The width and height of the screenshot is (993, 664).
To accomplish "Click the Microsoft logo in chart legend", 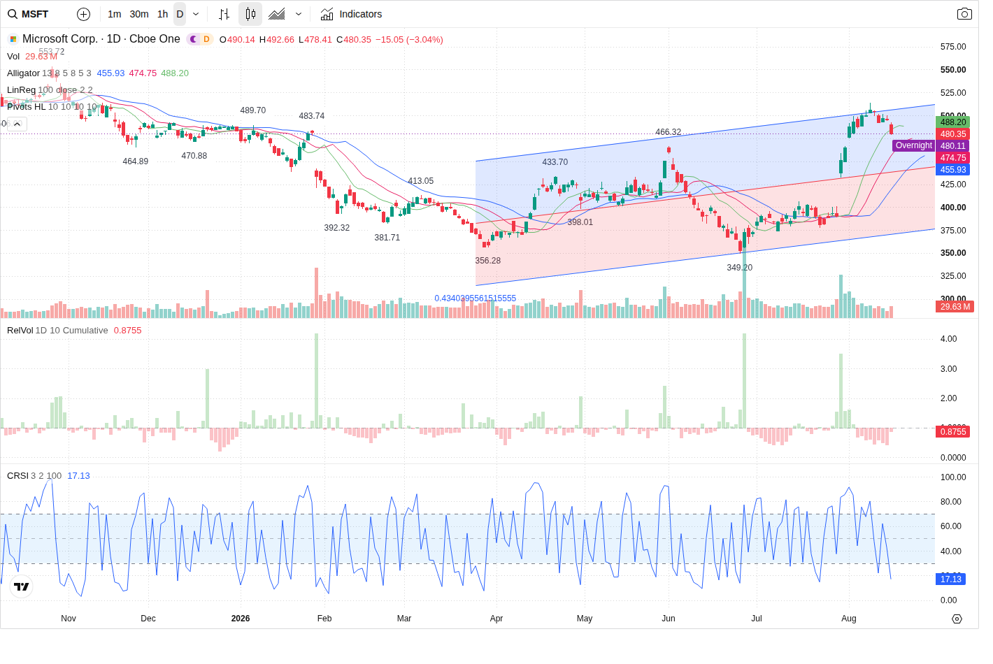I will [13, 39].
